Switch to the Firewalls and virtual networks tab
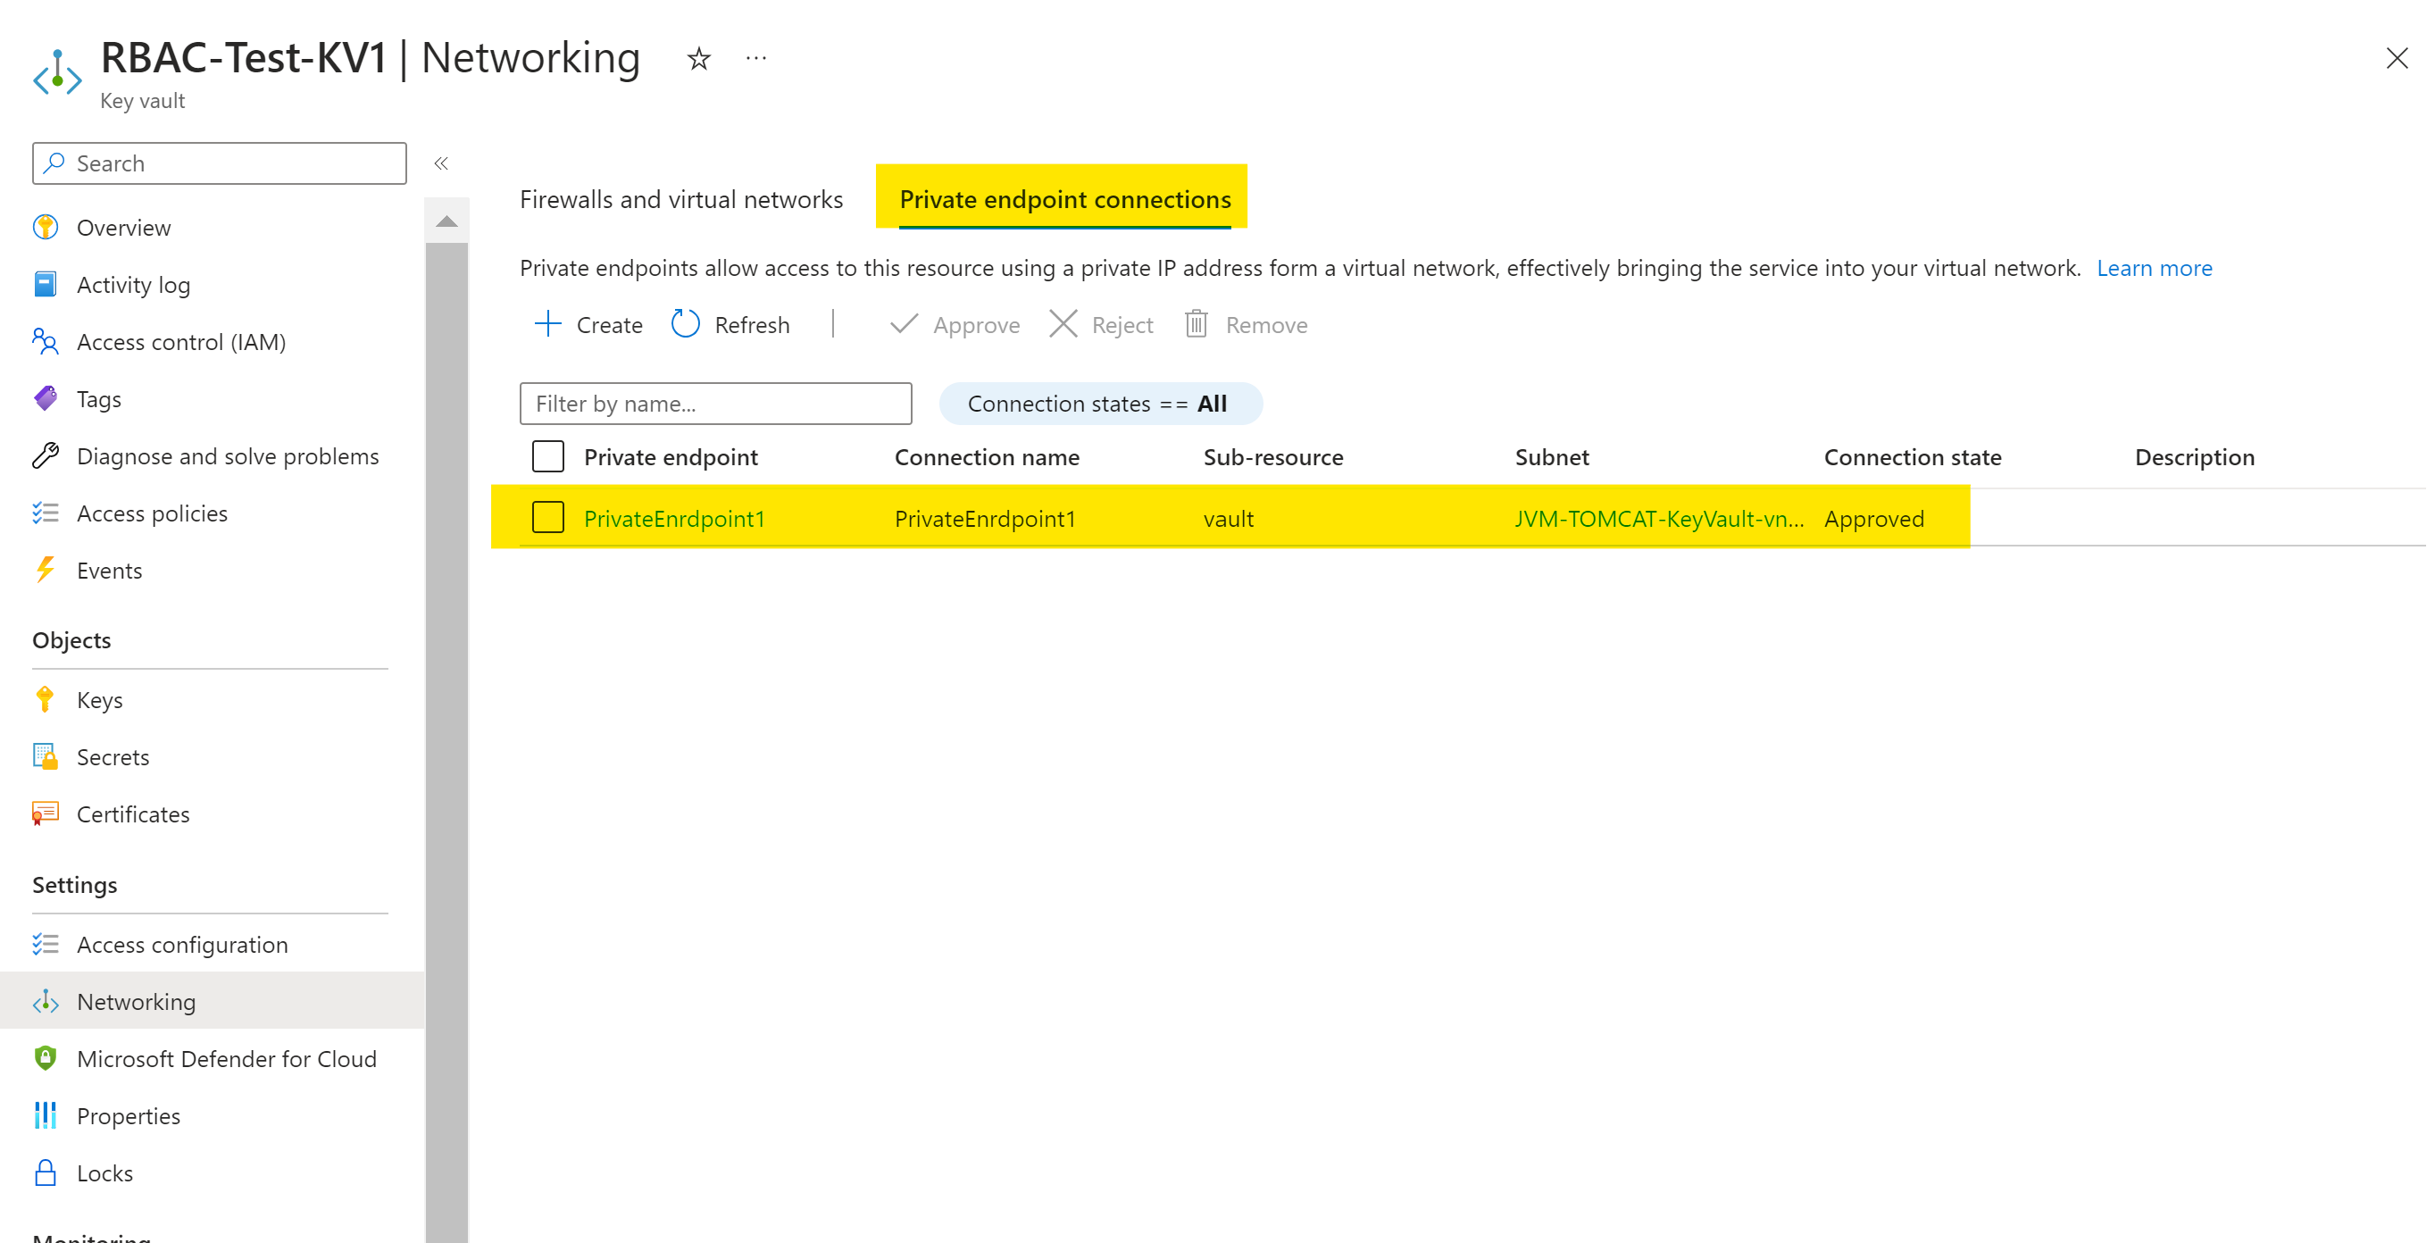 pyautogui.click(x=681, y=199)
